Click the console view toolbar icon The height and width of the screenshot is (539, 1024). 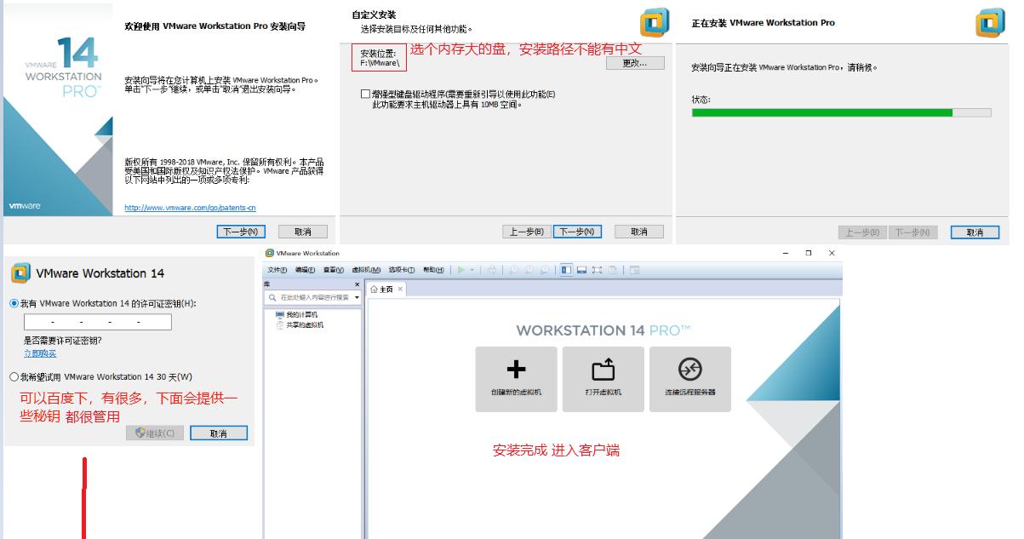click(634, 270)
